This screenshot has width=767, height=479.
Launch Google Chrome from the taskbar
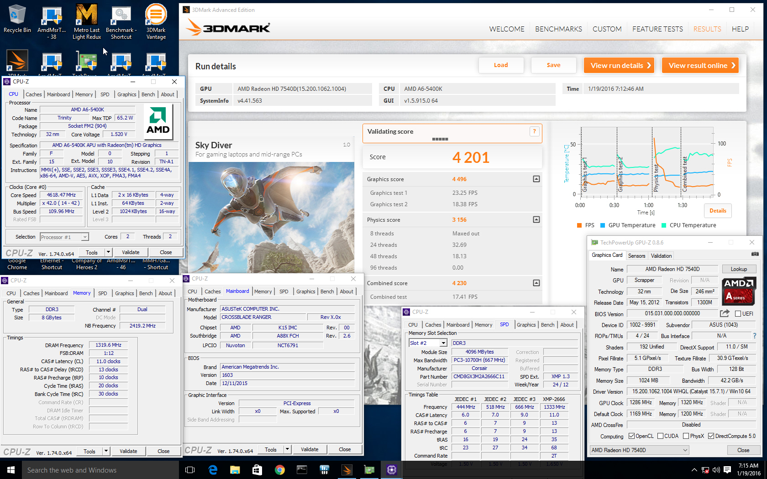coord(279,470)
